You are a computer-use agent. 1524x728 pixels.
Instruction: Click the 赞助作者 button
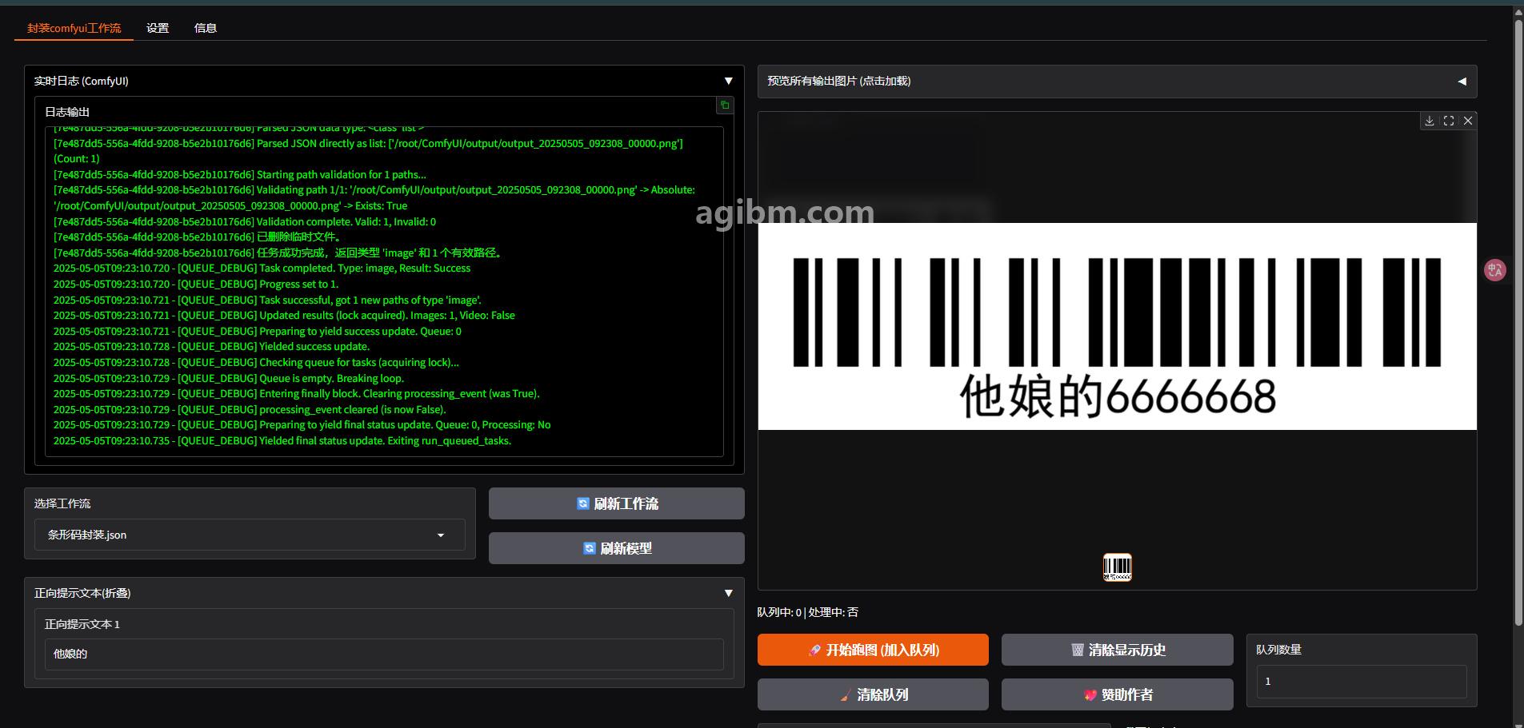1117,694
